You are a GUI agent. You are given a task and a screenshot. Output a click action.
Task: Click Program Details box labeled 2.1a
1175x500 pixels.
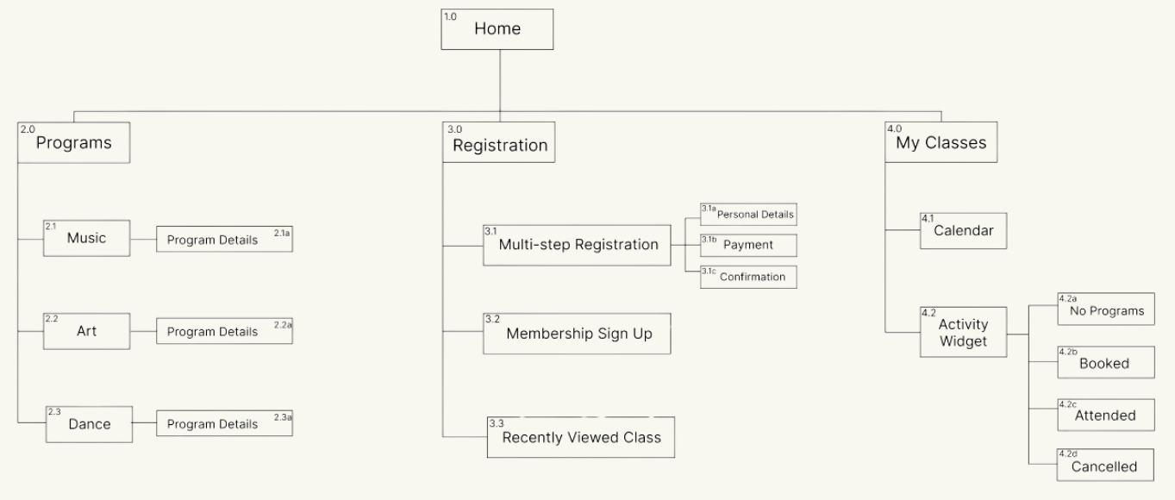tap(224, 240)
